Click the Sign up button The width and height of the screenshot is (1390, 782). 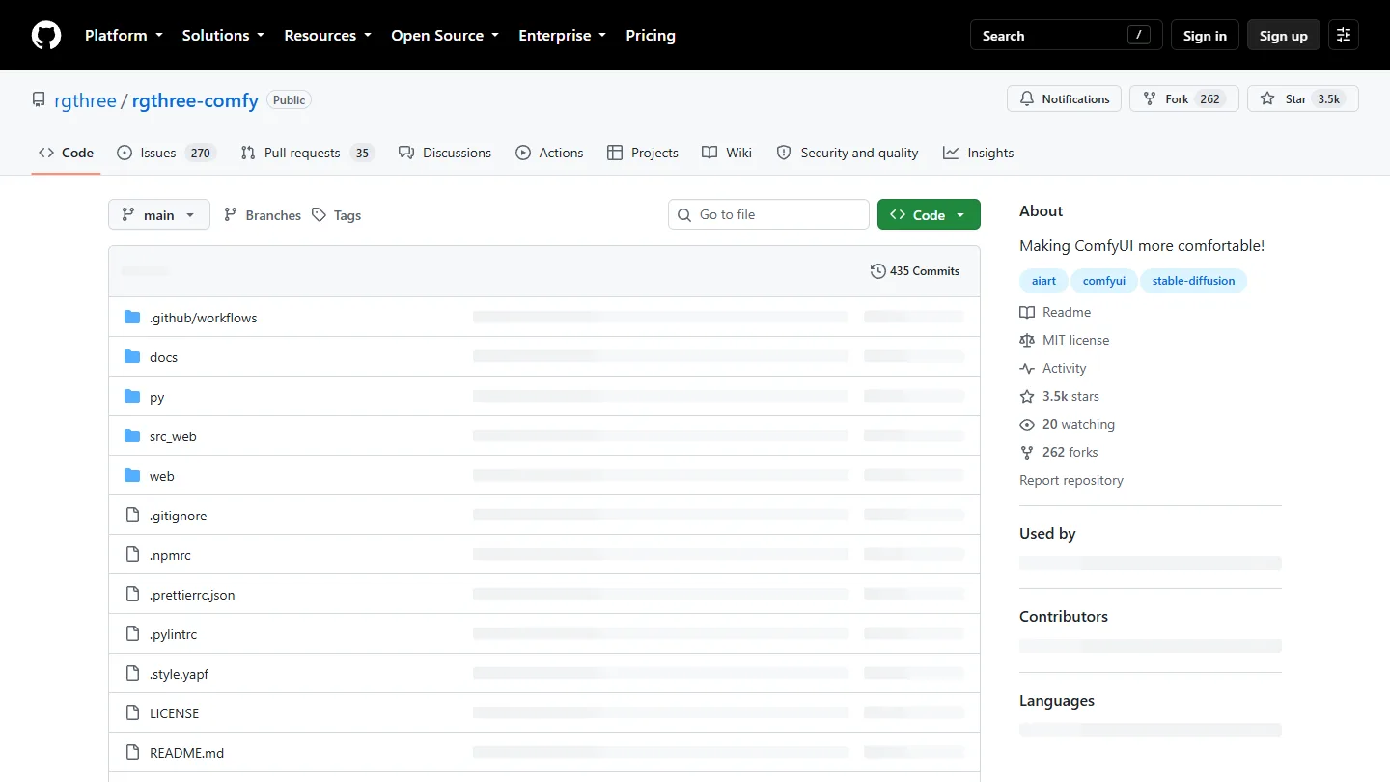pyautogui.click(x=1284, y=36)
